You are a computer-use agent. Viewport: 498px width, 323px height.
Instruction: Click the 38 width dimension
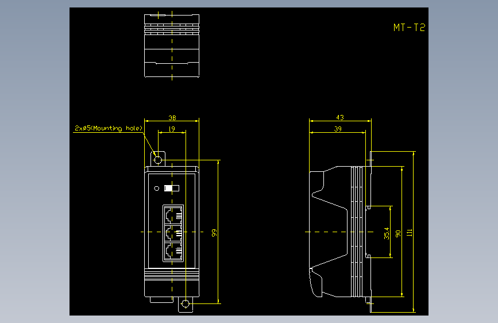(x=172, y=118)
